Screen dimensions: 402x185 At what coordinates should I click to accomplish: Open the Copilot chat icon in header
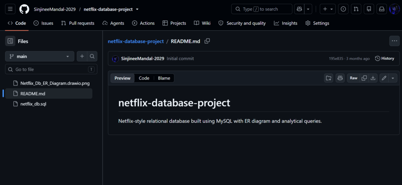point(299,9)
